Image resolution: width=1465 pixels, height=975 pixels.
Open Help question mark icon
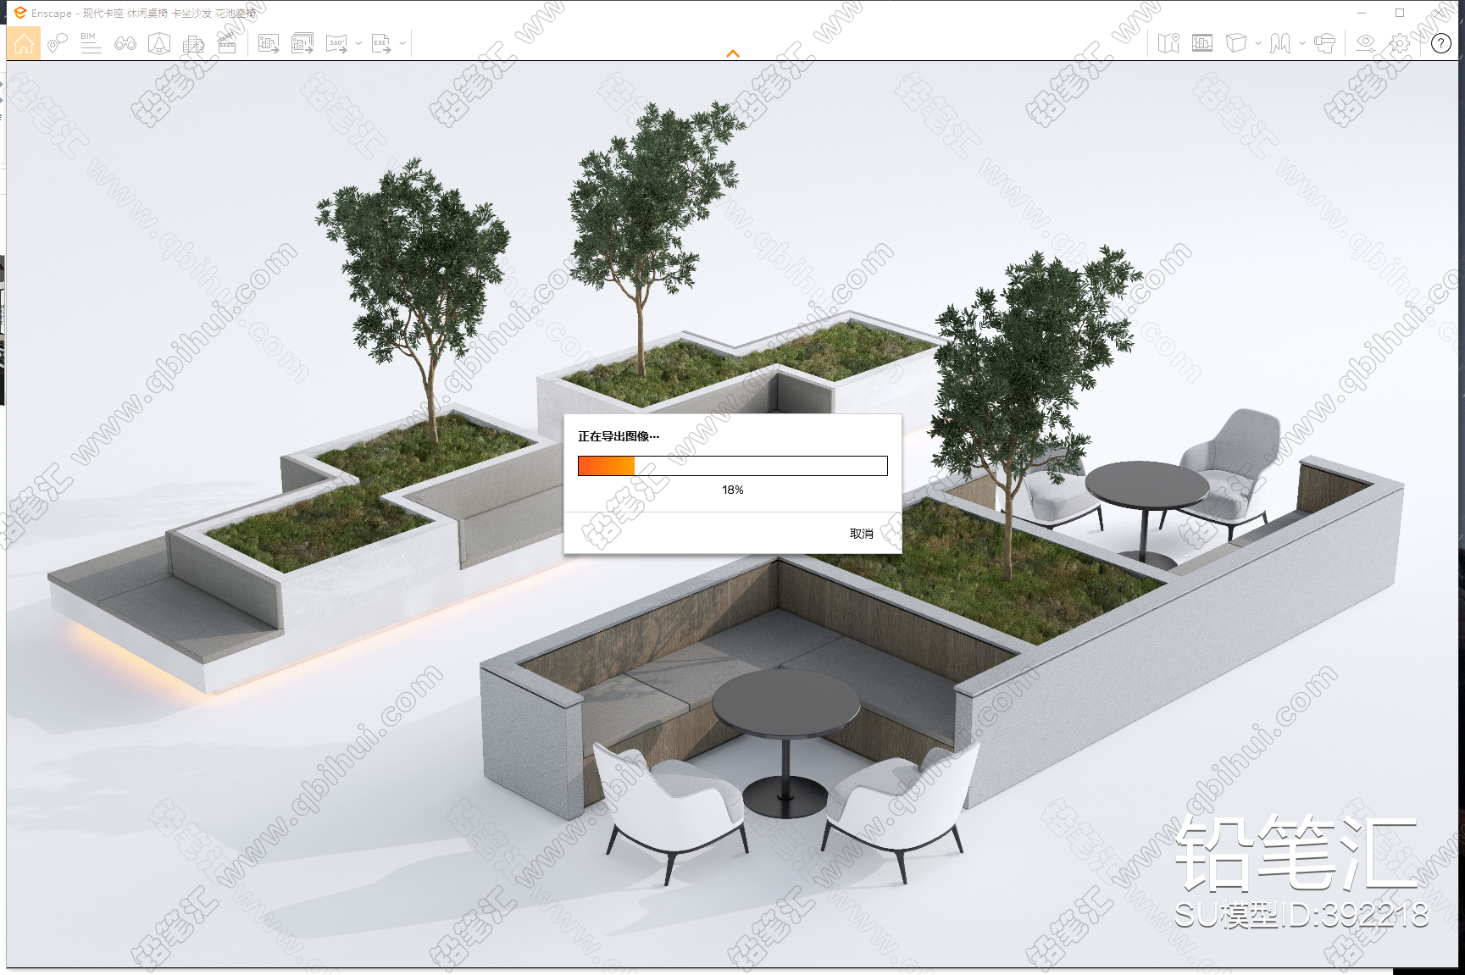pyautogui.click(x=1441, y=43)
